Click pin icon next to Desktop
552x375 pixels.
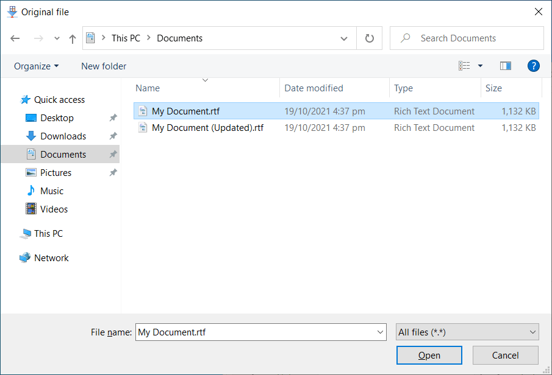[113, 117]
